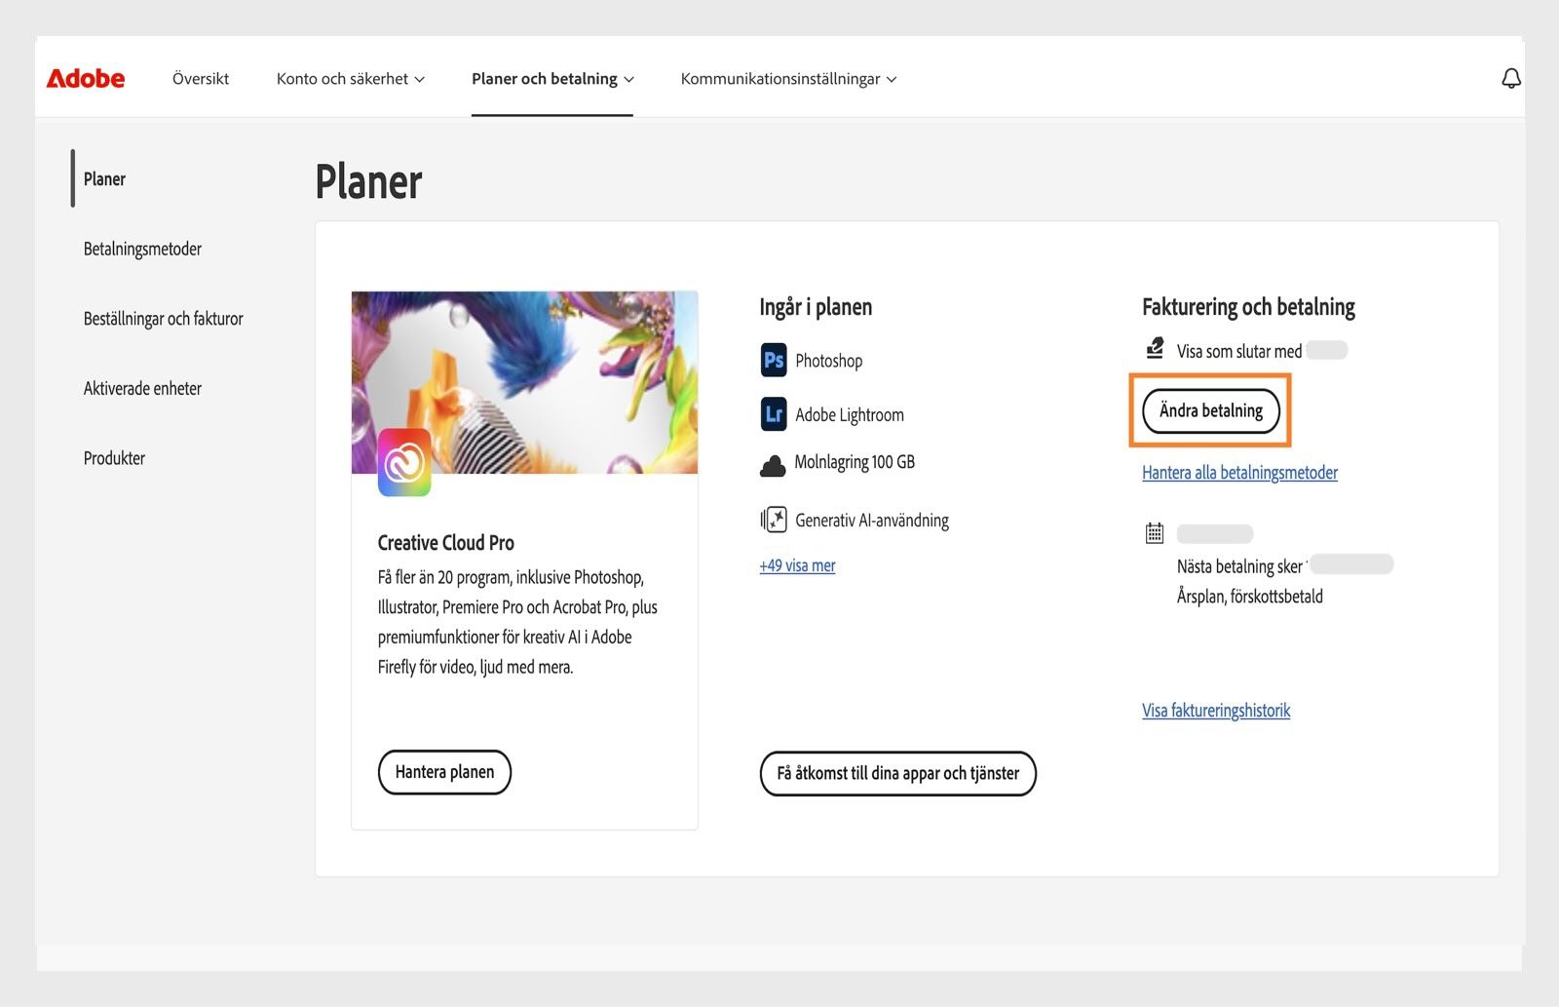Open the Översikt tab
The image size is (1559, 1007).
[x=201, y=79]
